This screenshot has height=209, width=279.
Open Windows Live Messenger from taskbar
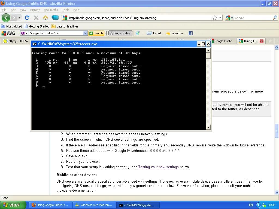[x=93, y=205]
